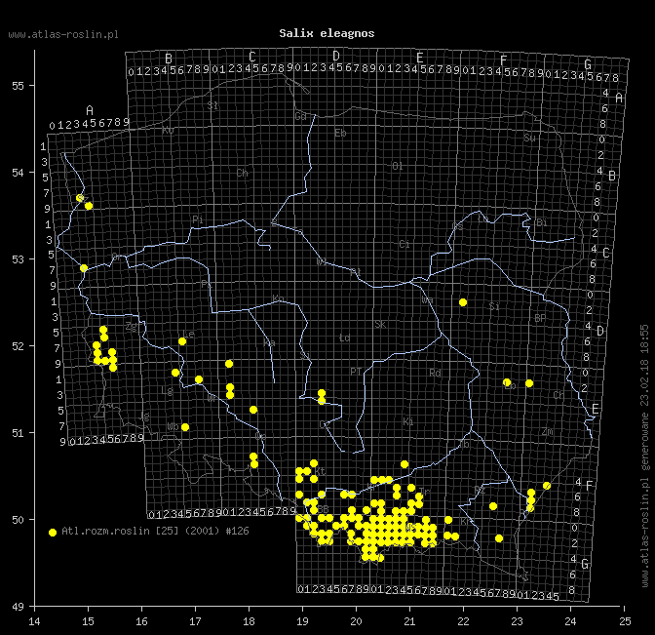Click latitude axis label 49
Image resolution: width=655 pixels, height=635 pixels.
tap(18, 607)
